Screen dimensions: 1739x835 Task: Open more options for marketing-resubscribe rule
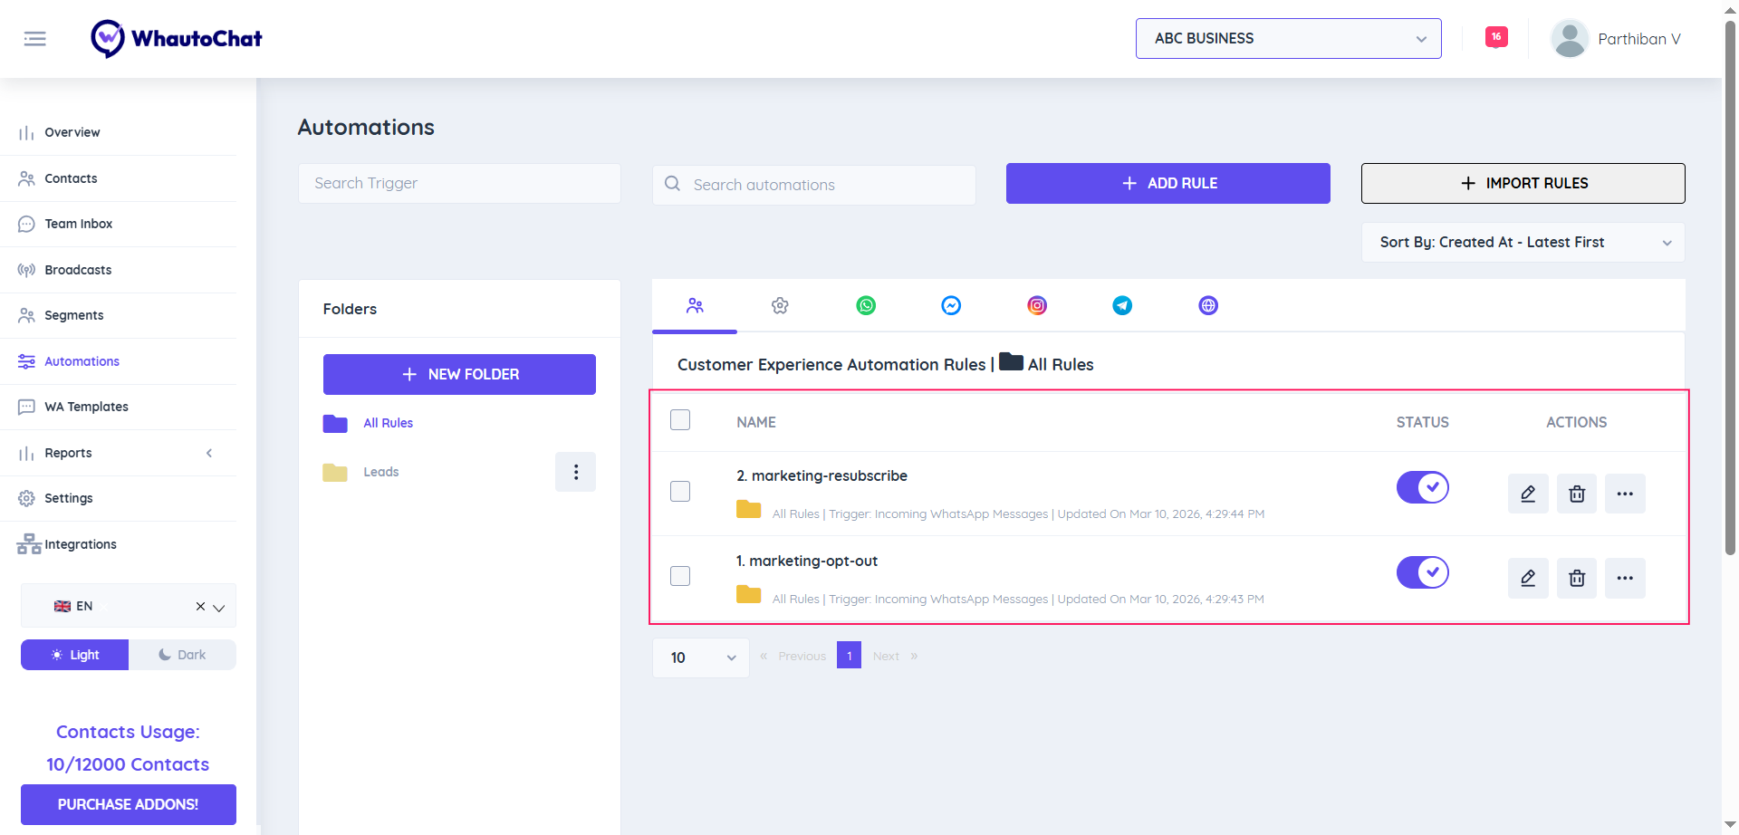click(1625, 494)
